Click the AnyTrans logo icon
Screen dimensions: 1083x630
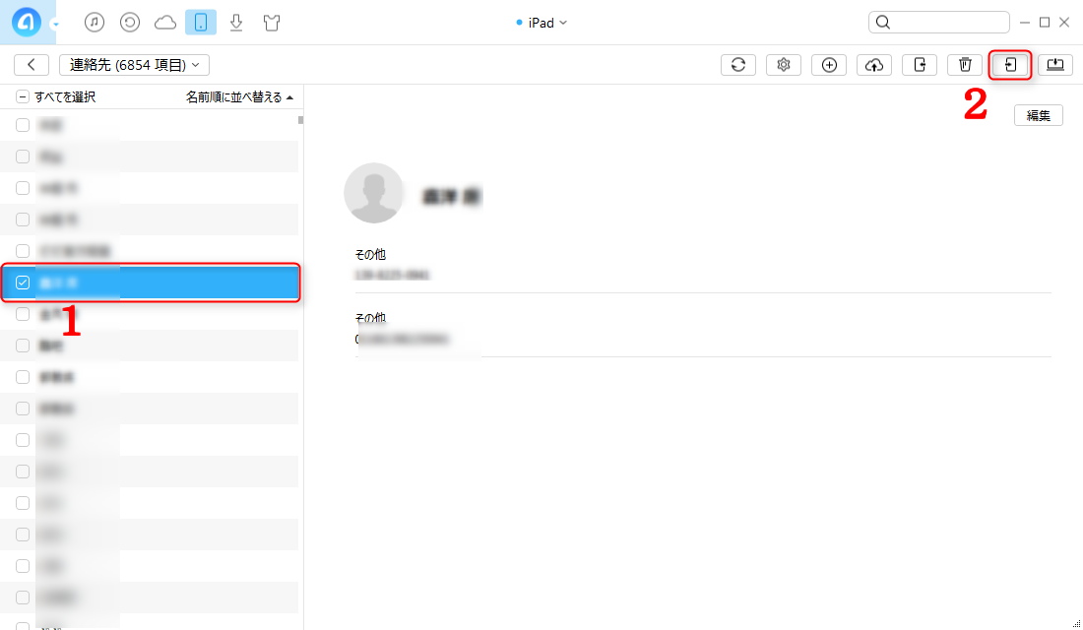(x=27, y=22)
